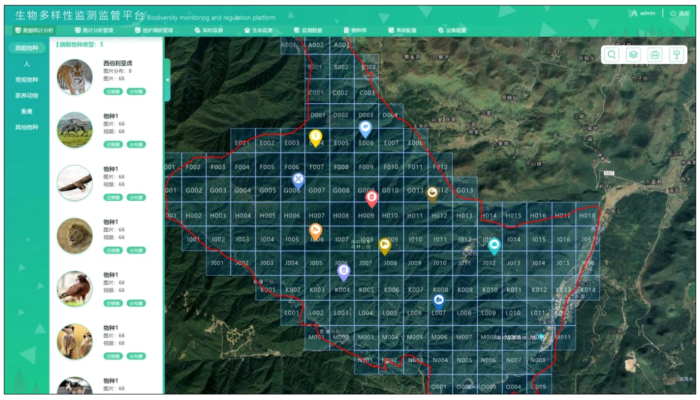Open the map search tool icon
Screen dimensions: 700x400
(x=612, y=55)
